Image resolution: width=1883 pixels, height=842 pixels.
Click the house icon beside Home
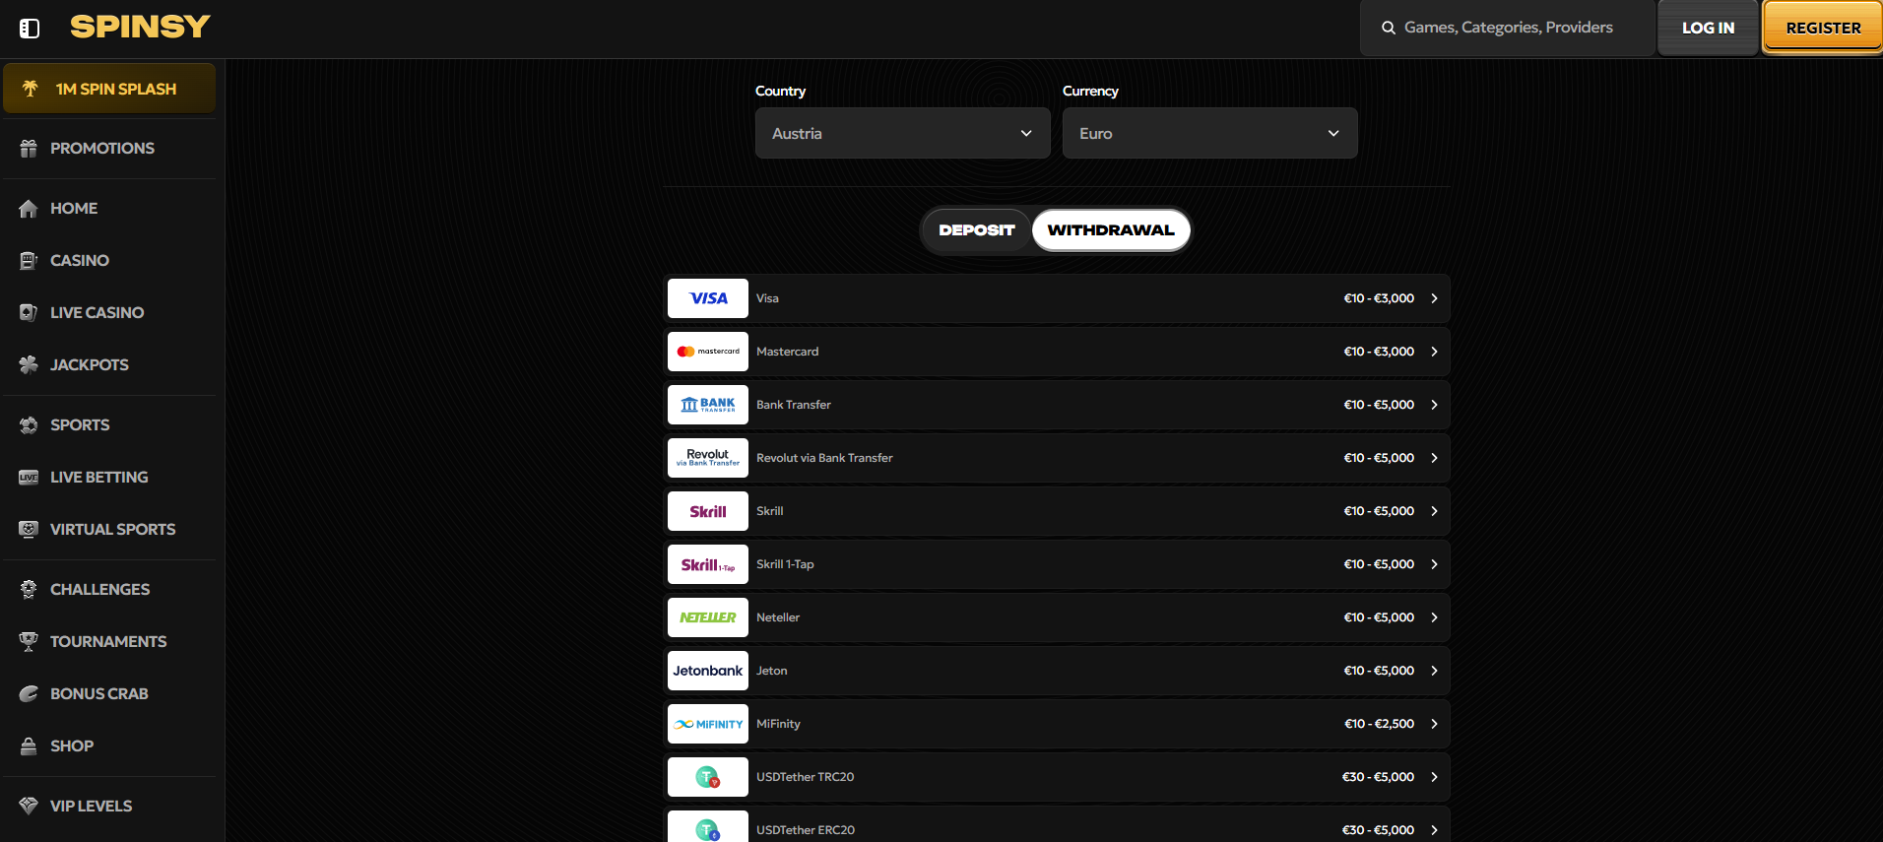(x=29, y=209)
